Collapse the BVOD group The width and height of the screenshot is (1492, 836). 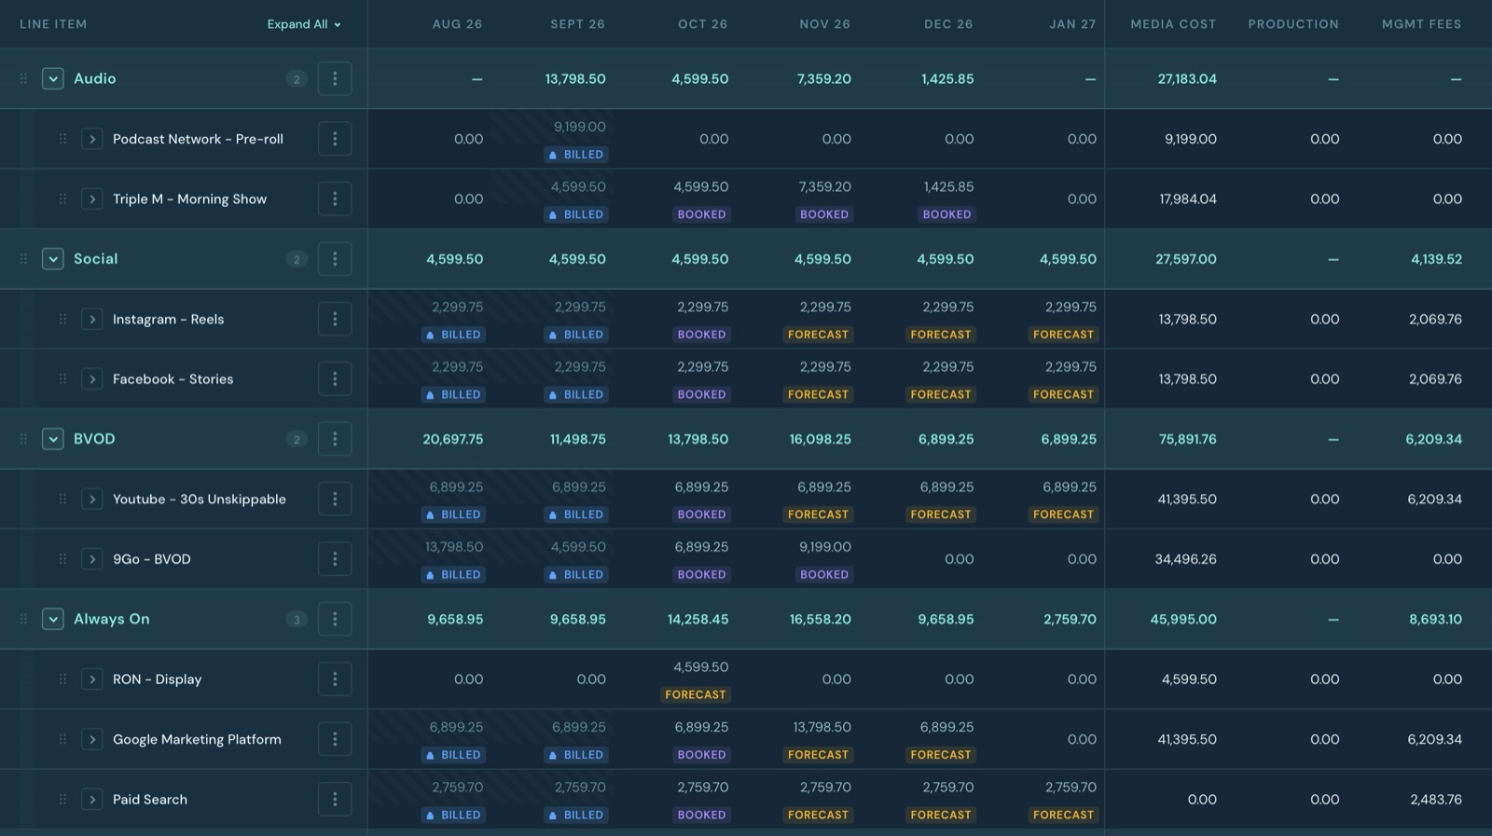click(53, 439)
